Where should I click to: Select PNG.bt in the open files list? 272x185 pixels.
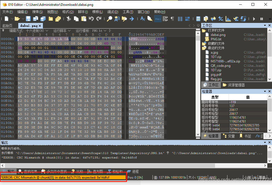coord(216,39)
